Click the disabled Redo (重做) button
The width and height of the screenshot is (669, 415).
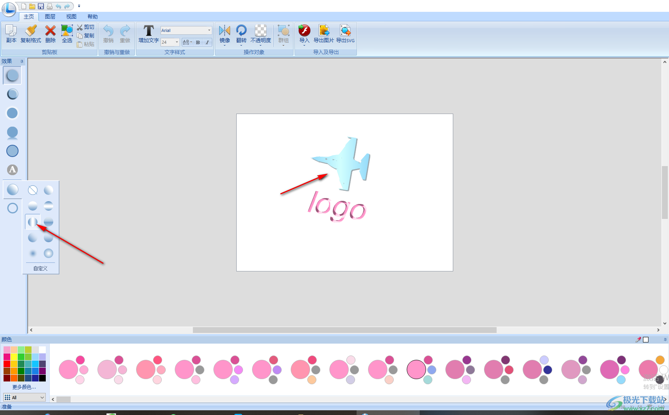click(125, 34)
